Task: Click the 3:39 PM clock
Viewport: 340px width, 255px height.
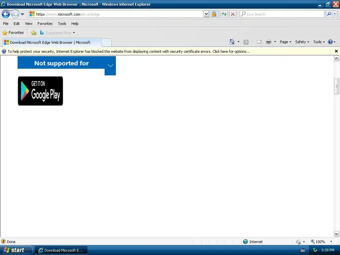Action: (328, 250)
